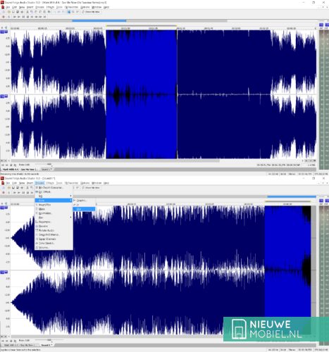Screen dimensions: 329x352
Task: Select Bit-Depth Converter in Process menu
Action: click(x=54, y=188)
